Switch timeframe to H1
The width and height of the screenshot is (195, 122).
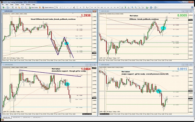[x=105, y=7]
